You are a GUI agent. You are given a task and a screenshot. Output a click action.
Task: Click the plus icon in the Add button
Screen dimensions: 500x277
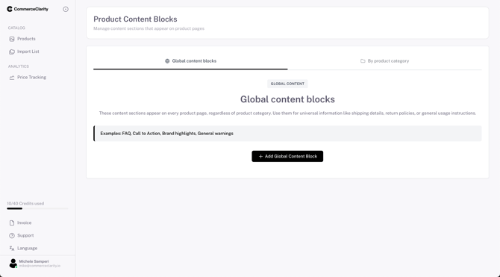point(260,156)
